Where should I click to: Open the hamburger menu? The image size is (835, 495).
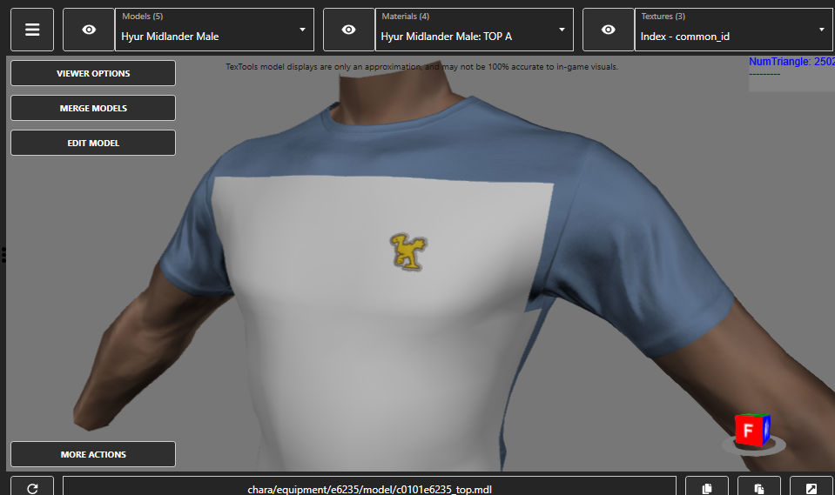[x=32, y=30]
